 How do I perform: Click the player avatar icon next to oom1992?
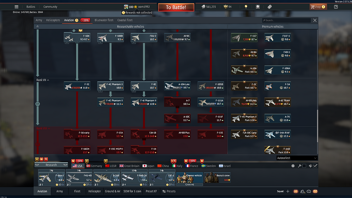pyautogui.click(x=126, y=7)
